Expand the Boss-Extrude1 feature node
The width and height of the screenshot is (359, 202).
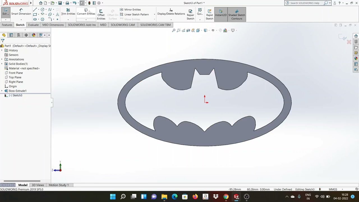[x=2, y=91]
